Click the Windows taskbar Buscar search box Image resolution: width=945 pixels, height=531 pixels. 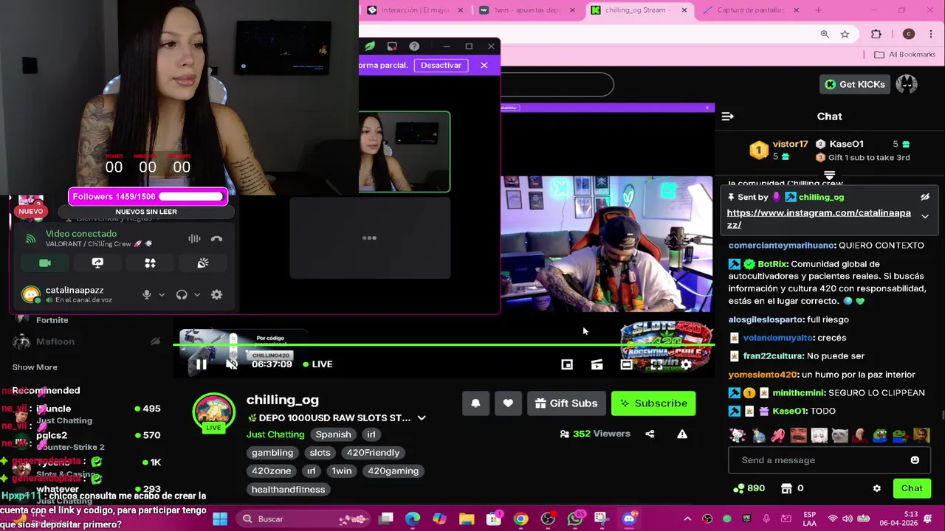pos(303,519)
